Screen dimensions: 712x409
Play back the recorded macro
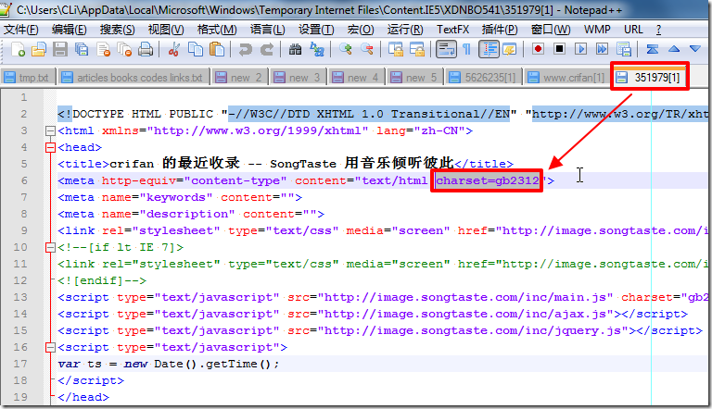[x=580, y=49]
